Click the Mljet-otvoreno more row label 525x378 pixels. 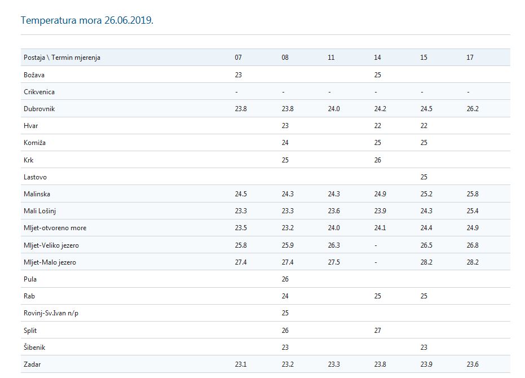tap(55, 228)
